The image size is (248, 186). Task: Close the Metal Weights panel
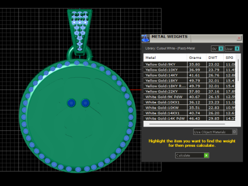239,38
